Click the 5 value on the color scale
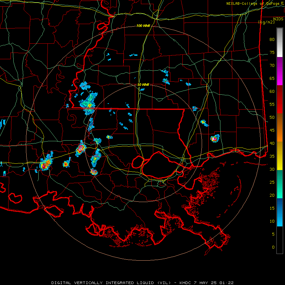285x285 pixels. point(273,234)
